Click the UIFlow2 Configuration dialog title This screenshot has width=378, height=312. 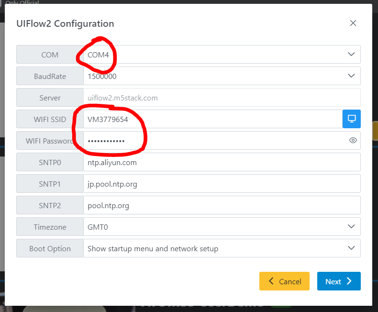click(x=65, y=23)
